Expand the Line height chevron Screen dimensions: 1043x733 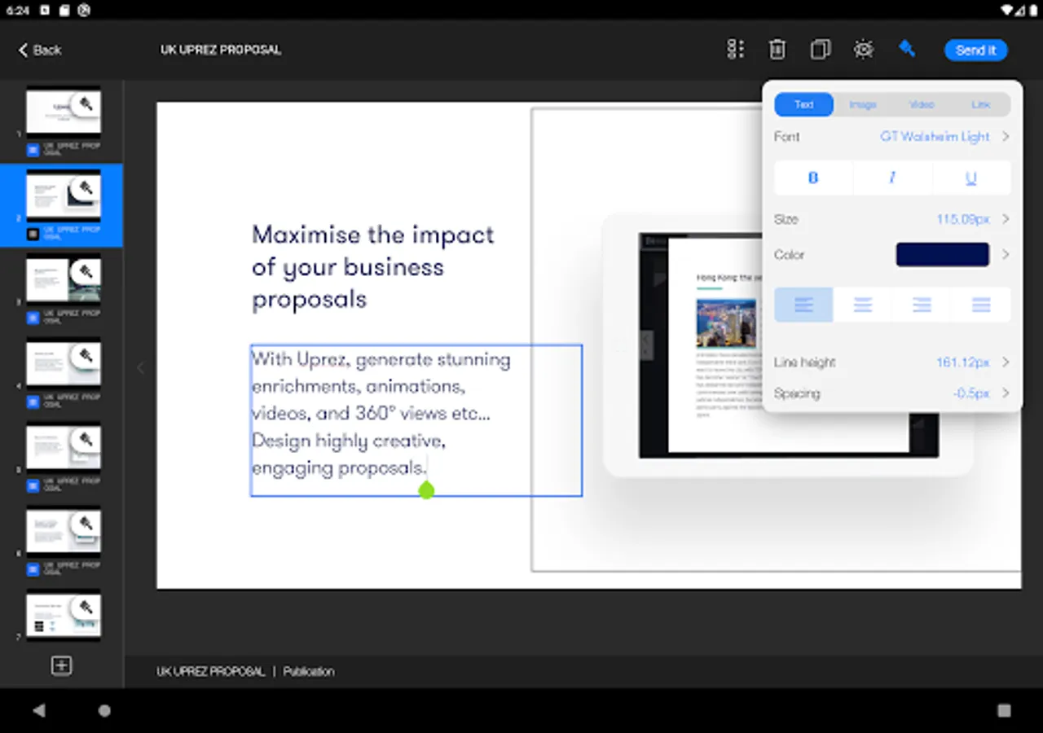coord(1006,362)
